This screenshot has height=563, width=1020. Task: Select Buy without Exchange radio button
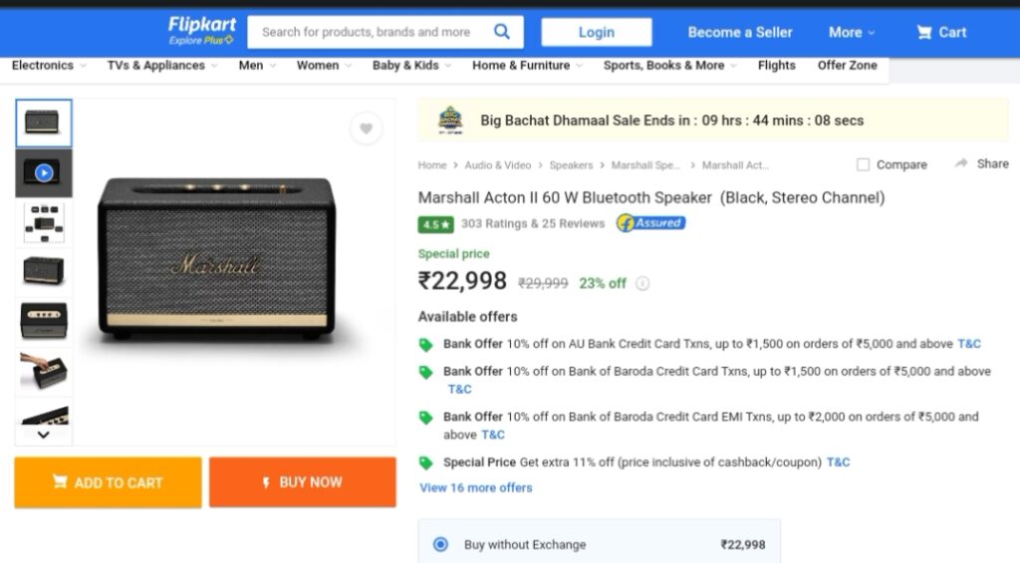440,544
